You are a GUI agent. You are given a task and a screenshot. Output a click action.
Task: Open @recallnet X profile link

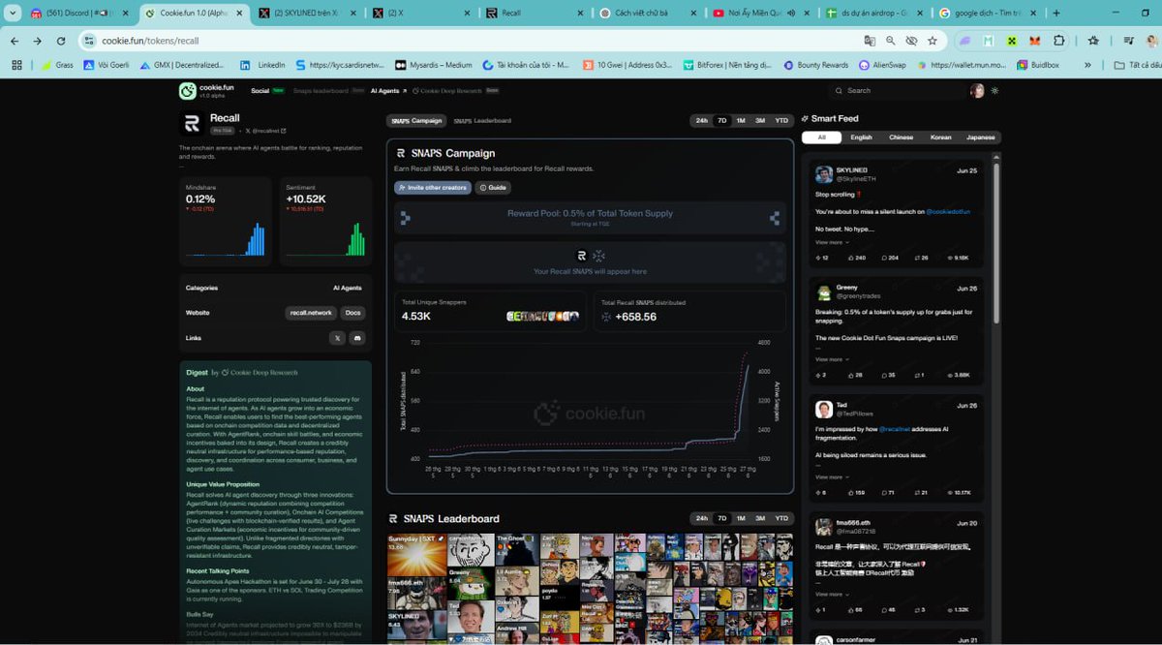tap(266, 131)
